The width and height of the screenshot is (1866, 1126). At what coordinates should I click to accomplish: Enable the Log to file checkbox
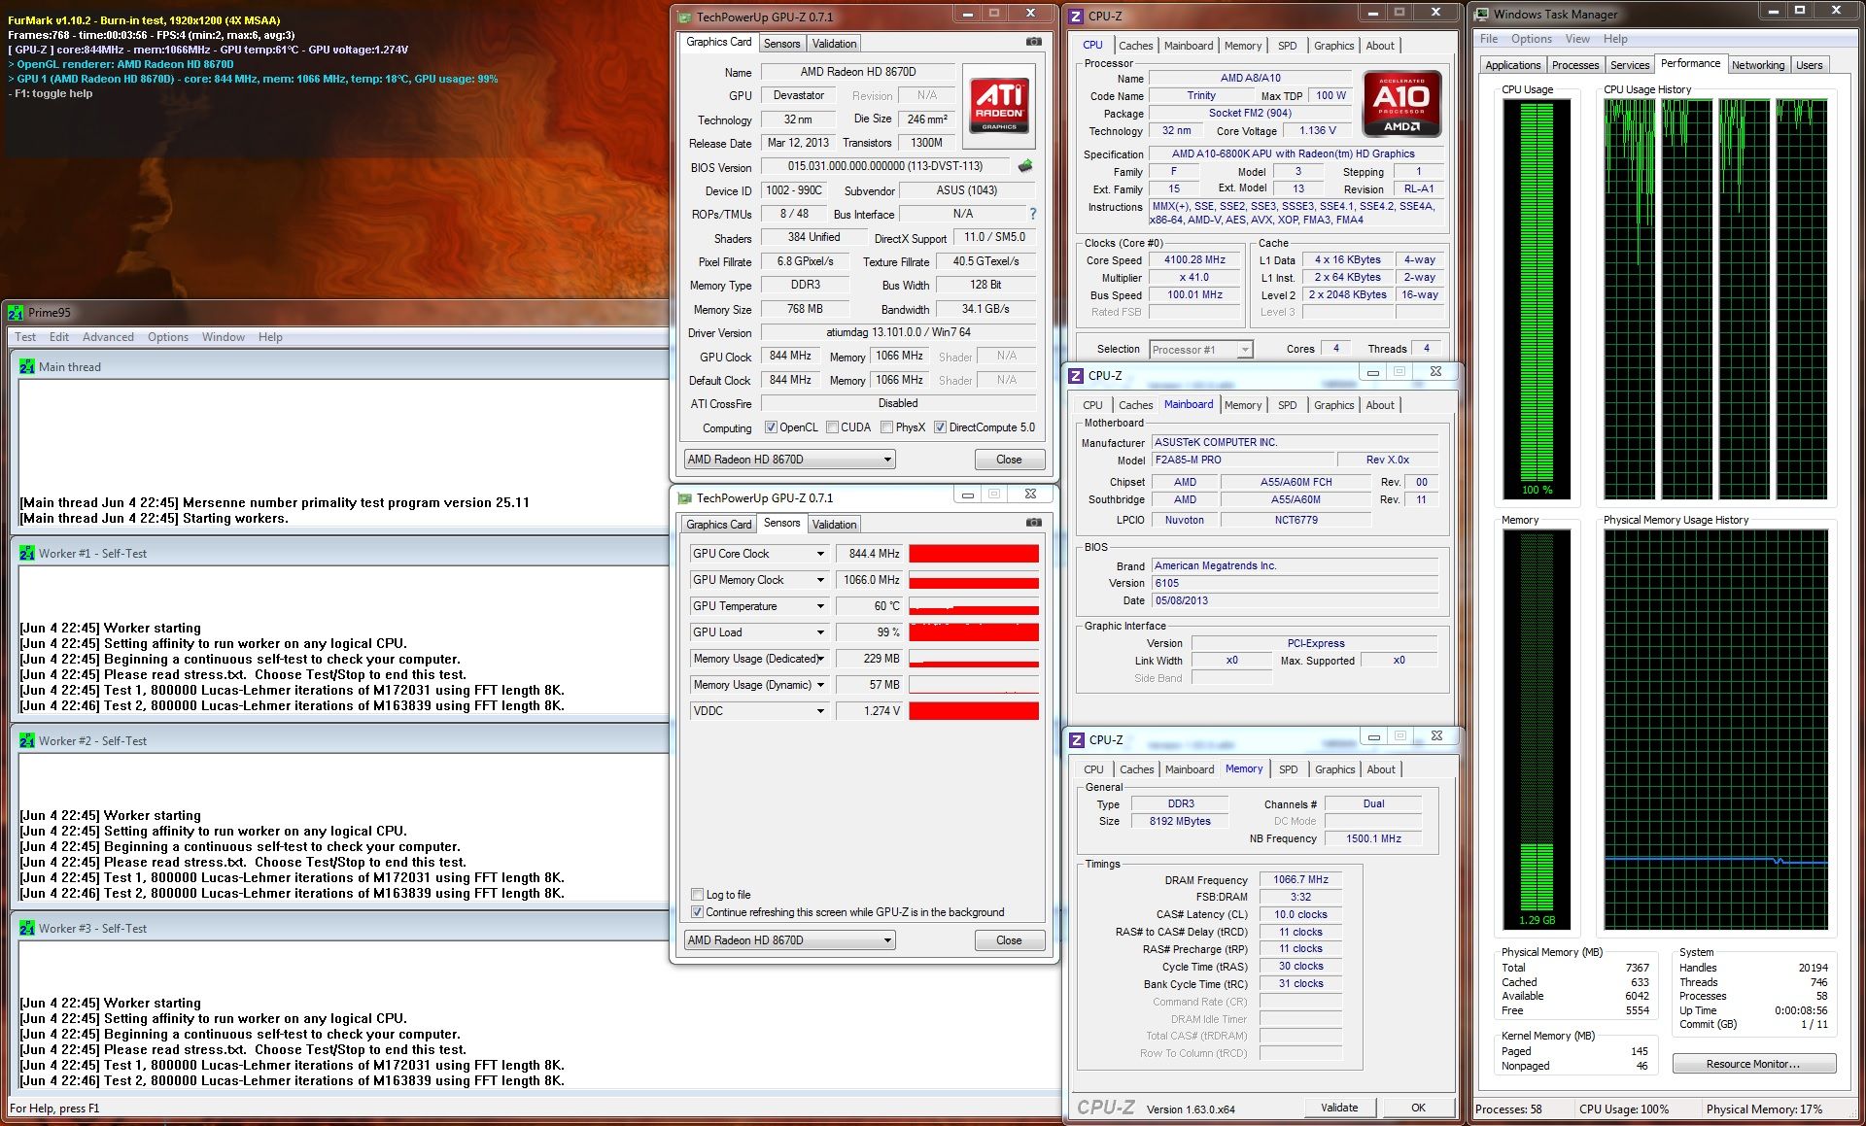coord(697,895)
